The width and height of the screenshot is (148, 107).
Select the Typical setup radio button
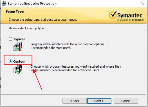point(10,39)
